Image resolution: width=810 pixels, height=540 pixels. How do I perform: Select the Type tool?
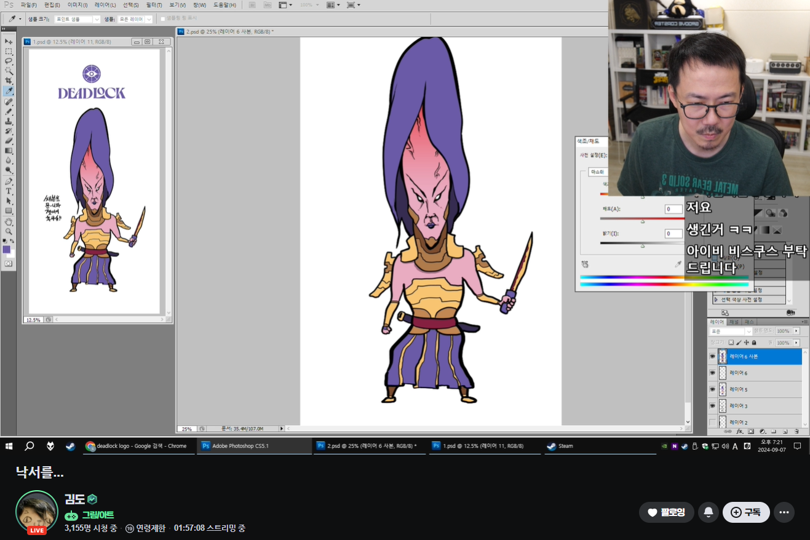tap(9, 191)
